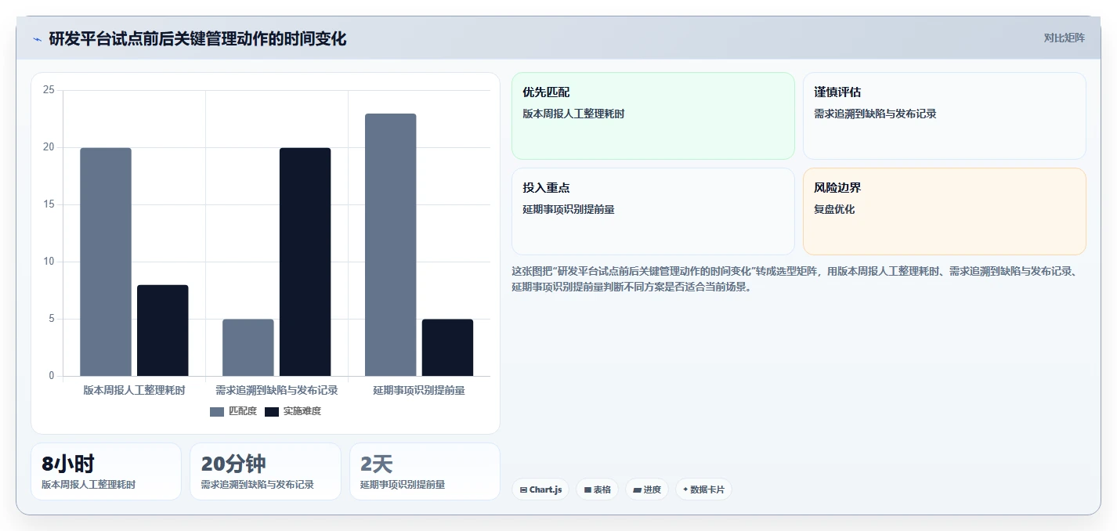Select the 数据卡片 tag chip
The image size is (1117, 531).
pos(703,489)
